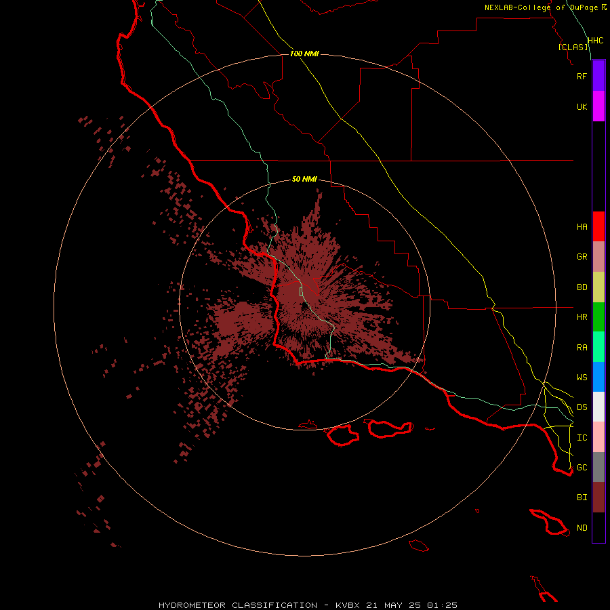610x610 pixels.
Task: Click the WS legend label
Action: pyautogui.click(x=582, y=378)
